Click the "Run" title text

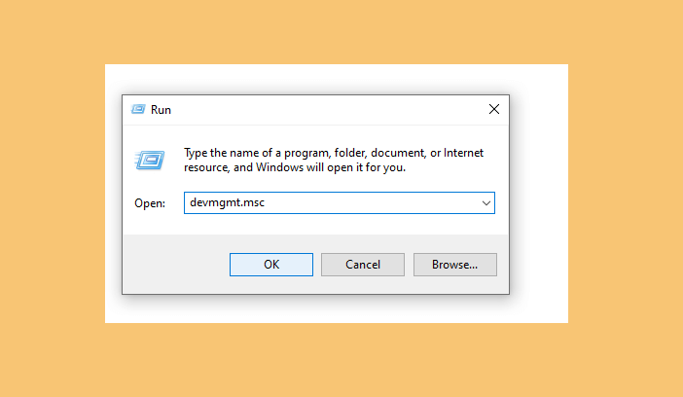(x=161, y=110)
